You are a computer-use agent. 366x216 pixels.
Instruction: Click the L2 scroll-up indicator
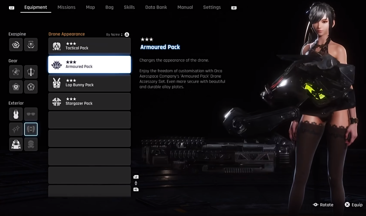tap(136, 177)
